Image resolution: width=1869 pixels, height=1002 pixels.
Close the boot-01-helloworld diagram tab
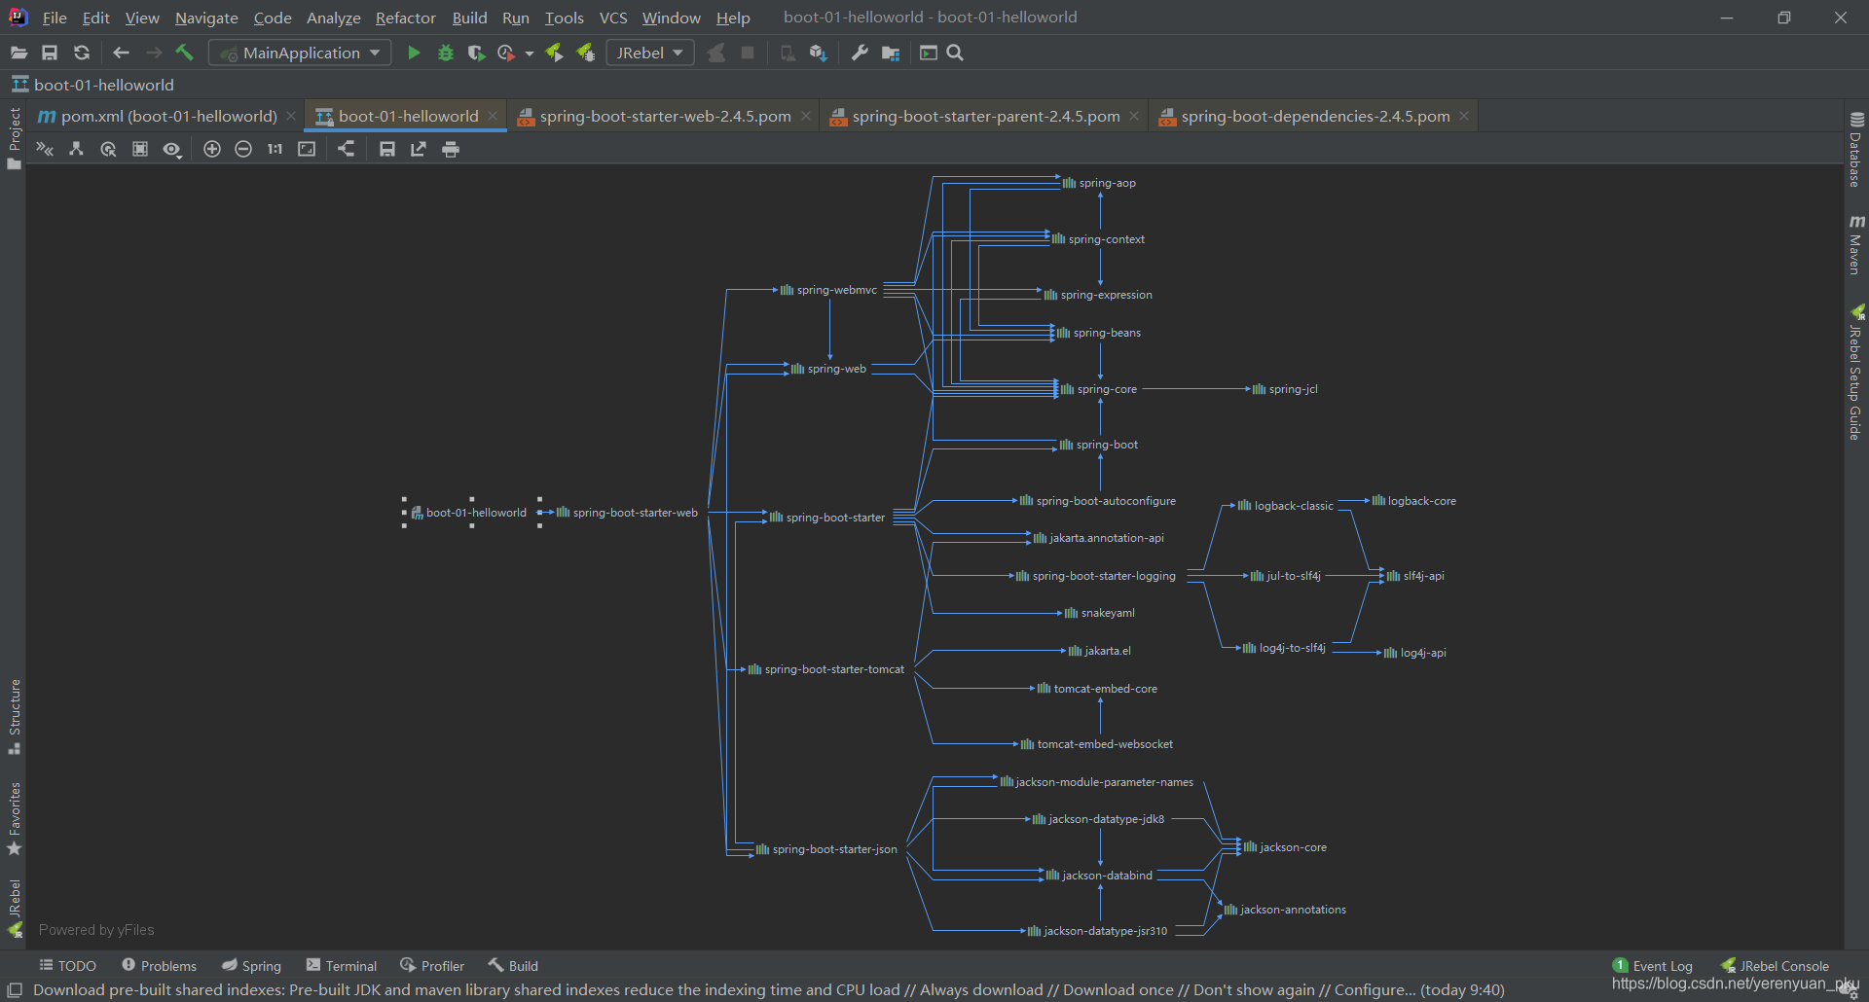(493, 116)
